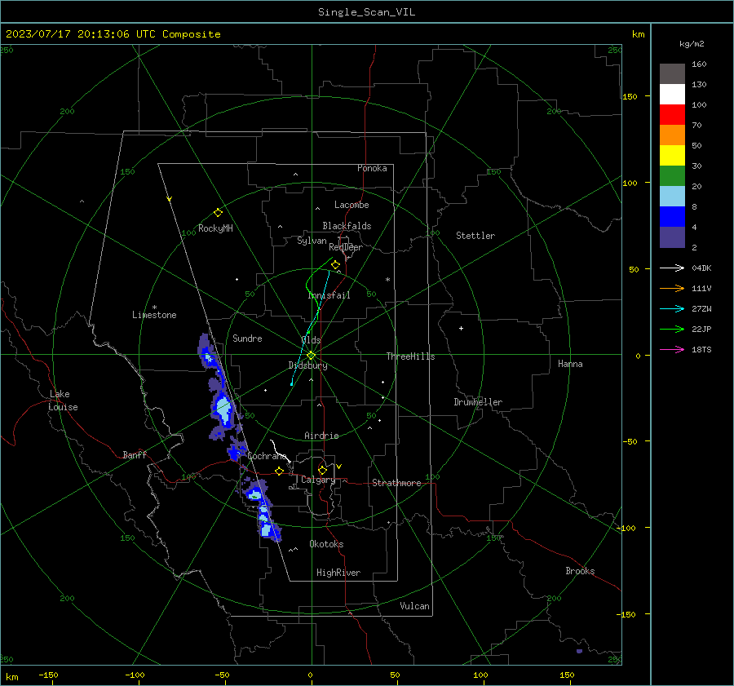This screenshot has width=734, height=686.
Task: Click the Calgary city label
Action: coord(318,480)
